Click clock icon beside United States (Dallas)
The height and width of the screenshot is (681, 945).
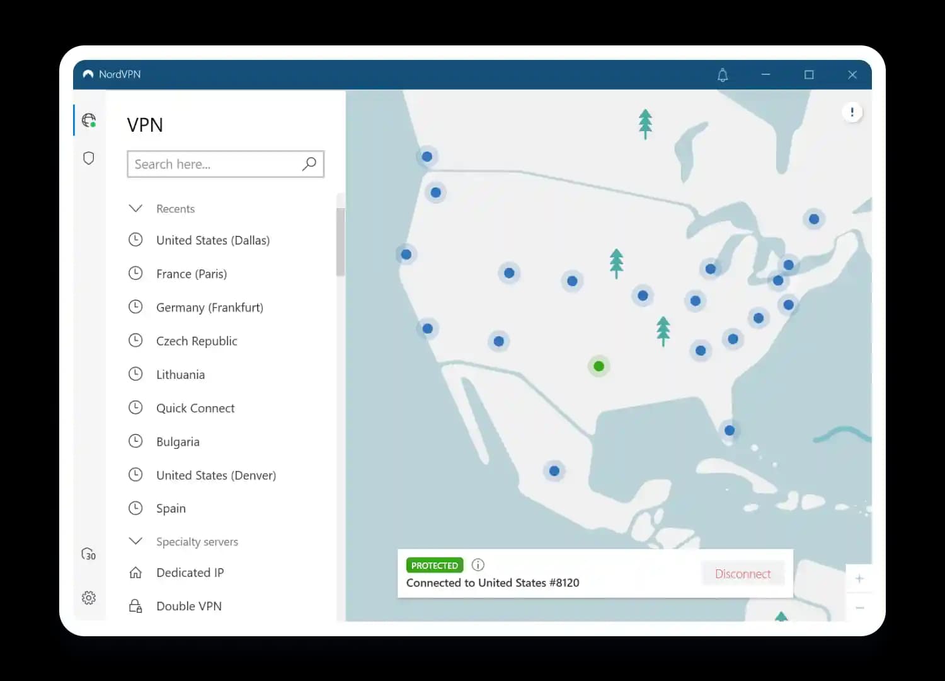tap(135, 240)
